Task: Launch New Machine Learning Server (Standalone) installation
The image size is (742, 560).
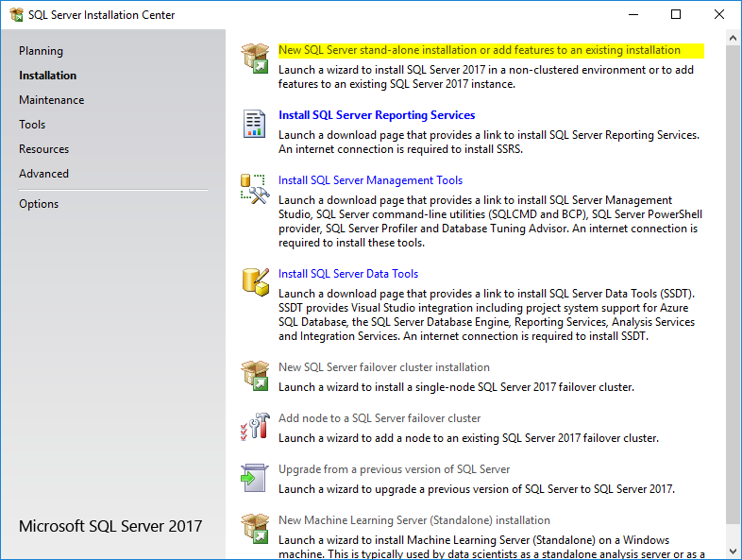Action: [414, 520]
